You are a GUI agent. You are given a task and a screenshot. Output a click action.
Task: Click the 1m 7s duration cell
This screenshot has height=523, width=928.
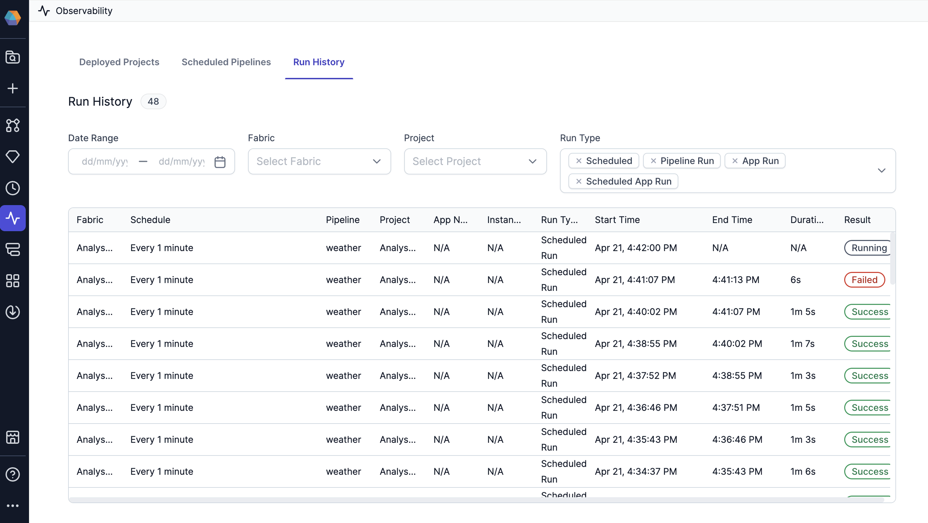[802, 344]
